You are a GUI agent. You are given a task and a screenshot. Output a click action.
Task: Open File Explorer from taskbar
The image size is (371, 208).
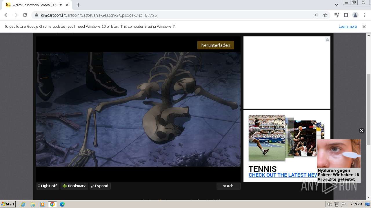[x=33, y=204]
